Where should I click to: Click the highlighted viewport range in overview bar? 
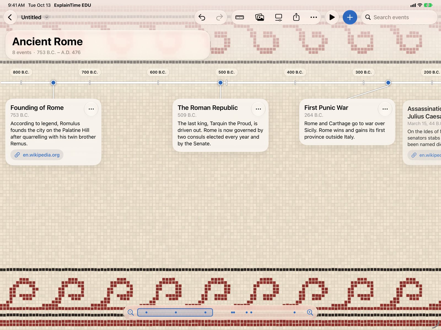[175, 312]
